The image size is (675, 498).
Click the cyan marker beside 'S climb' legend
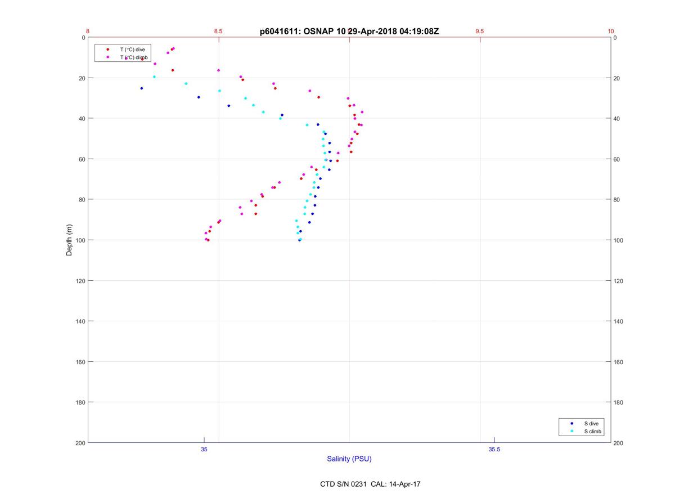click(571, 432)
